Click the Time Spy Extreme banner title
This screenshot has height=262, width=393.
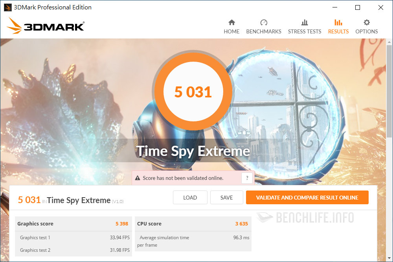tap(193, 151)
